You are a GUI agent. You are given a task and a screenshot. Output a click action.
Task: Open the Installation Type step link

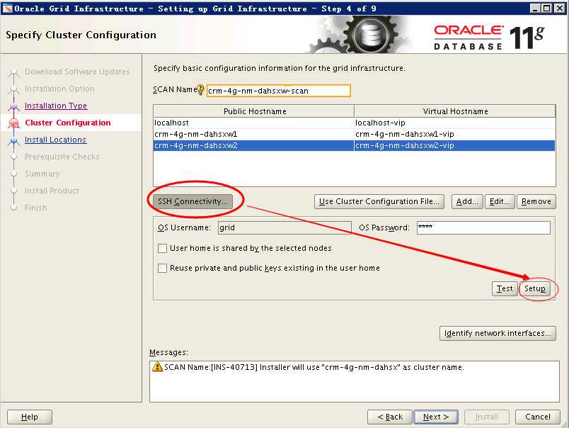[x=56, y=106]
